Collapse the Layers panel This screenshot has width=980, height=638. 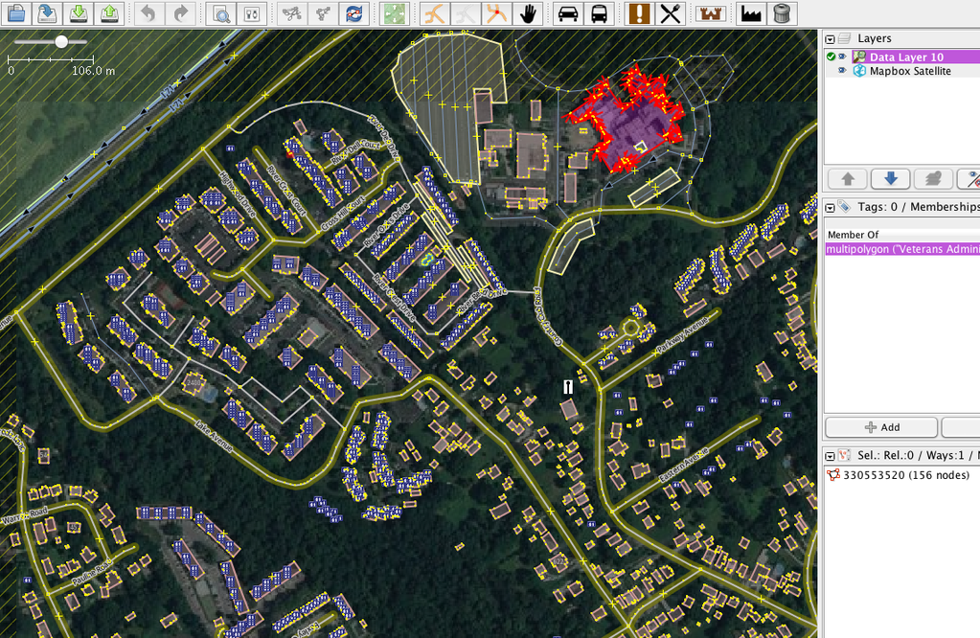(x=830, y=38)
